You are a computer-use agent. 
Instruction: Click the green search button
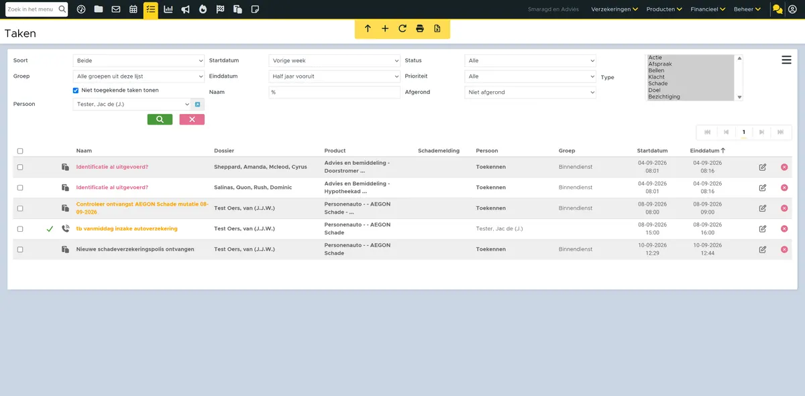point(160,119)
